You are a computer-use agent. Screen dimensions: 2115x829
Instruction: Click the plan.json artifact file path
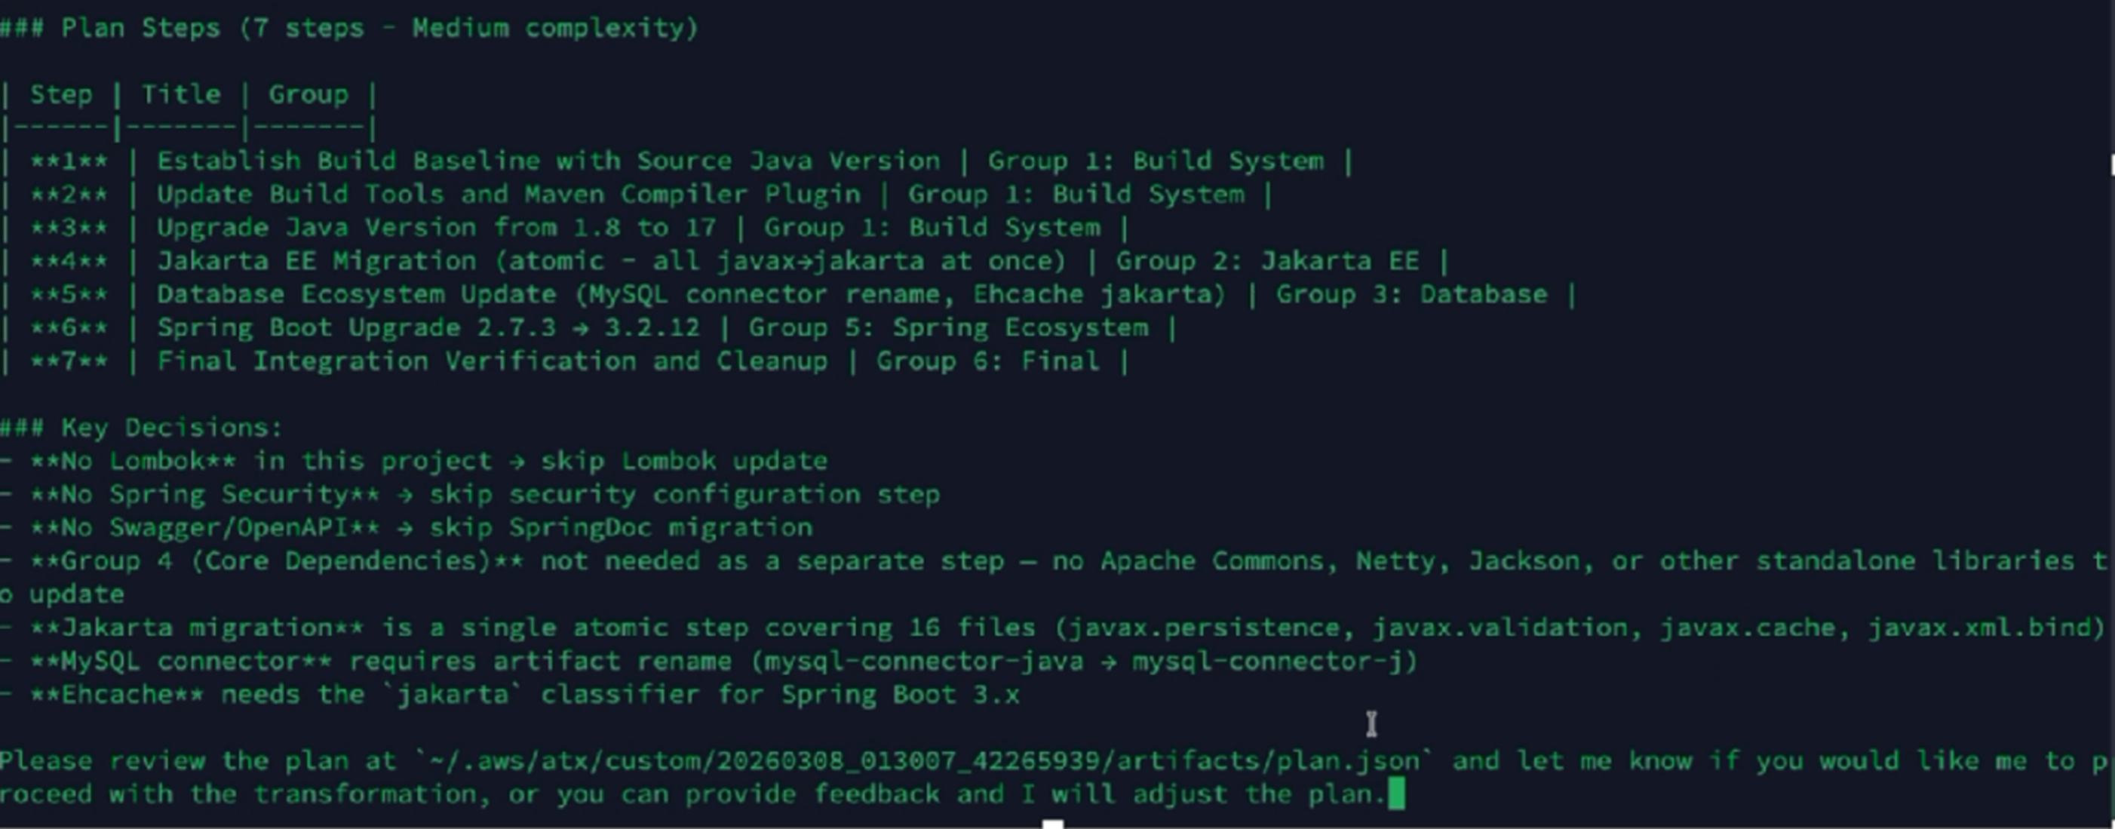tap(926, 761)
